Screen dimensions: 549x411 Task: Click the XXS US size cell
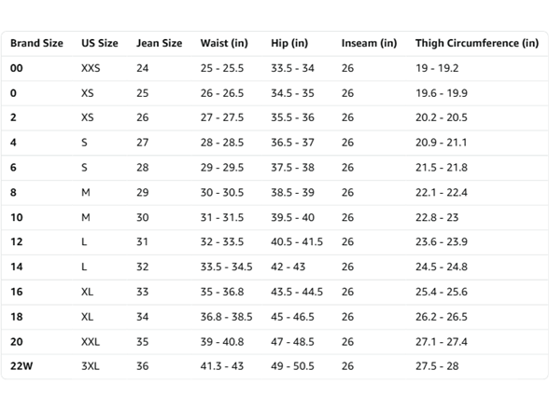coord(91,68)
